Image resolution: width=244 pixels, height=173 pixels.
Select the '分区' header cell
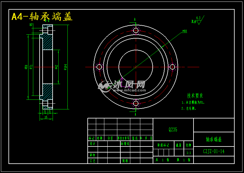[110, 138]
